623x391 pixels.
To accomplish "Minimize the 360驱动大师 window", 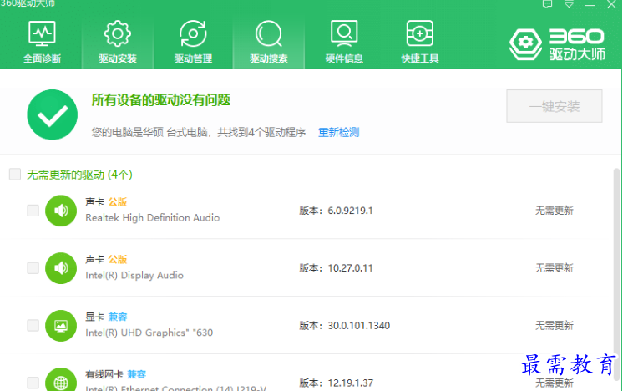I will (590, 5).
